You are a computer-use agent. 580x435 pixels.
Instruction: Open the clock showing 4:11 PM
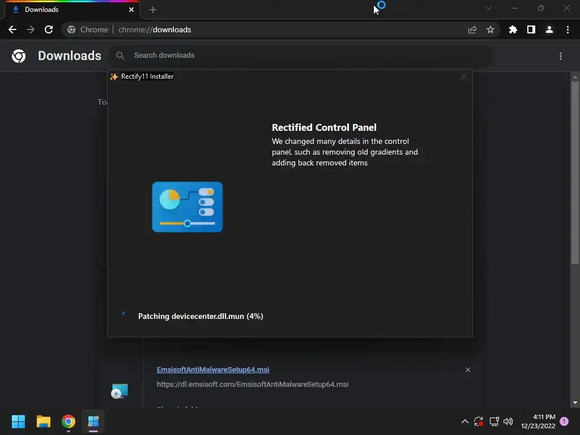click(x=538, y=421)
